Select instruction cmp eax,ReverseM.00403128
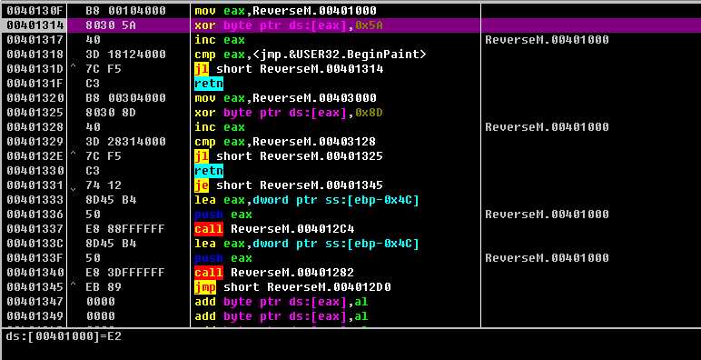 pyautogui.click(x=285, y=142)
